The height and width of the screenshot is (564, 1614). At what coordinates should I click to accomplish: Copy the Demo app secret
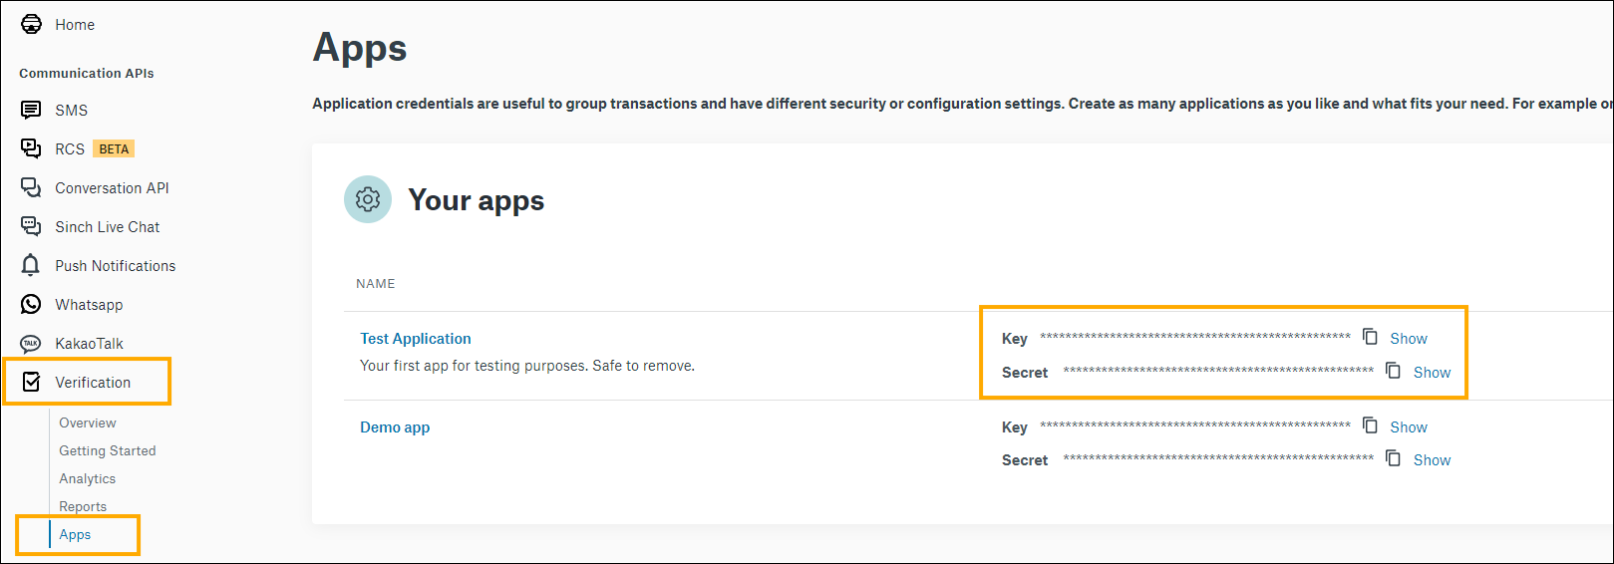tap(1393, 458)
